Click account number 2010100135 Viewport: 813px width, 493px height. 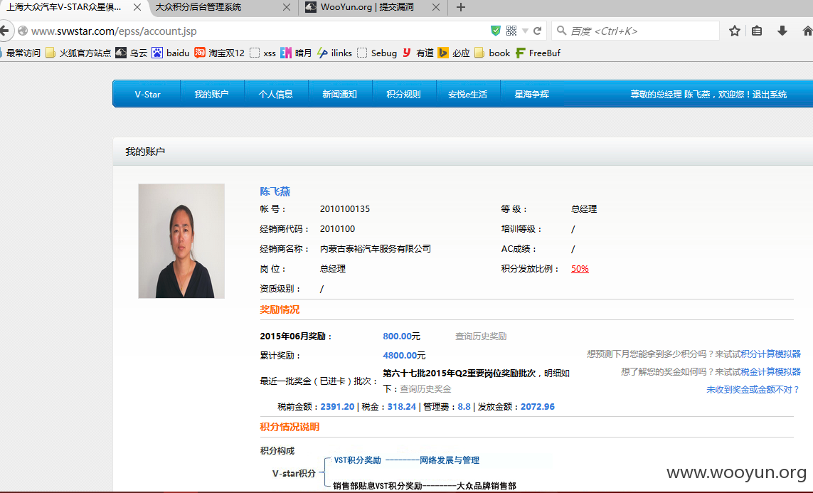click(x=345, y=209)
